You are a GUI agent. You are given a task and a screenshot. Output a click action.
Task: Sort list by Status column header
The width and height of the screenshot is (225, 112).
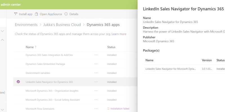pyautogui.click(x=111, y=47)
